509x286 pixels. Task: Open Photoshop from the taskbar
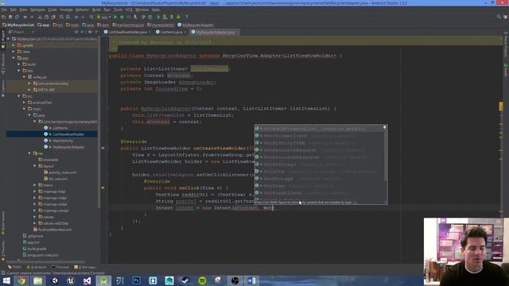136,280
